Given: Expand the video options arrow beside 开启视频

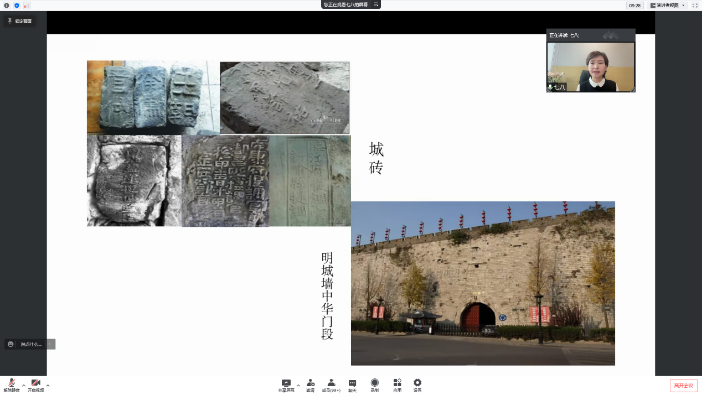Looking at the screenshot, I should click(x=48, y=385).
